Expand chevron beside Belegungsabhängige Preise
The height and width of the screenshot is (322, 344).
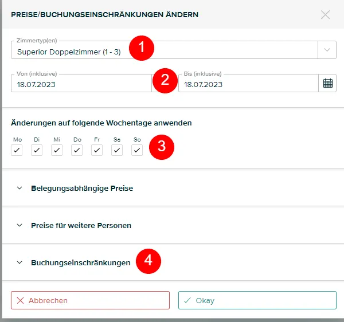(x=19, y=188)
